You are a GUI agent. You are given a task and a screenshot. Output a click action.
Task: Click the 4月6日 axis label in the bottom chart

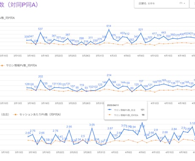pos(128,153)
